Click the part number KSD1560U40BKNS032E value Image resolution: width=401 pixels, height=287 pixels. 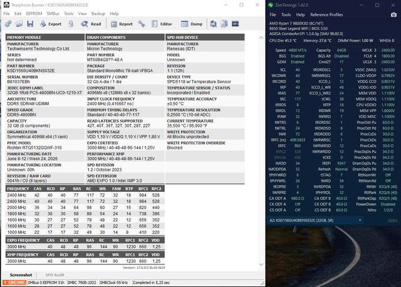pos(31,71)
